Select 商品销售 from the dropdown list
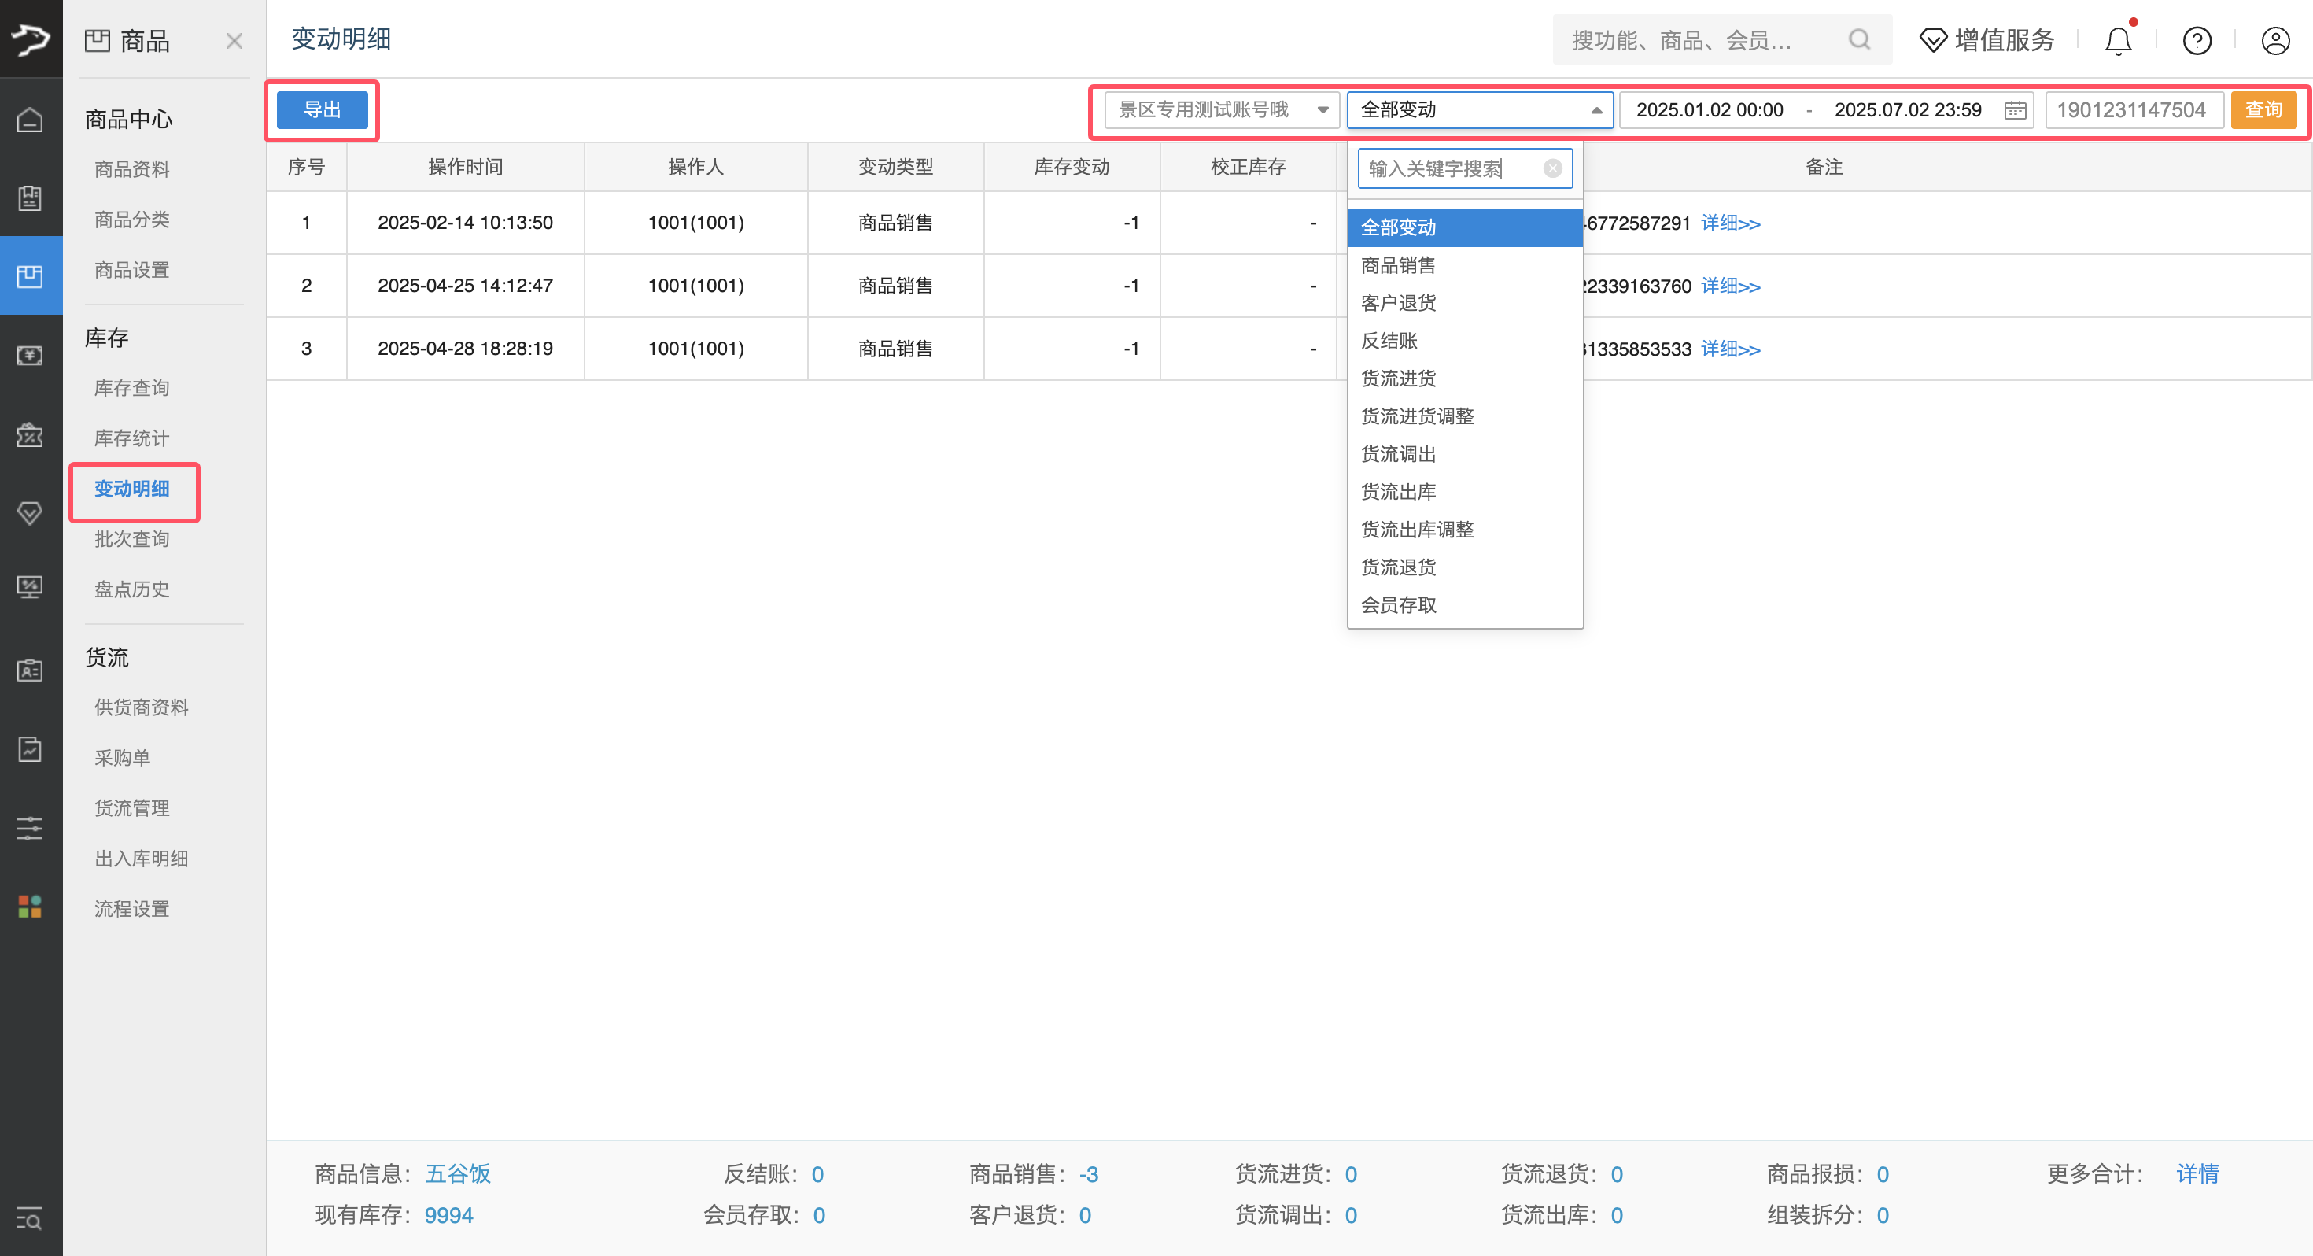 tap(1398, 265)
